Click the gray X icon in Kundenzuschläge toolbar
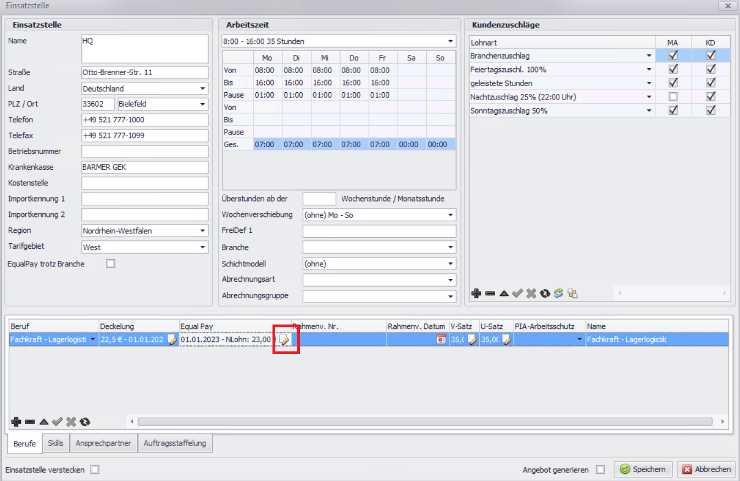Screen dimensions: 740x481 tap(531, 294)
